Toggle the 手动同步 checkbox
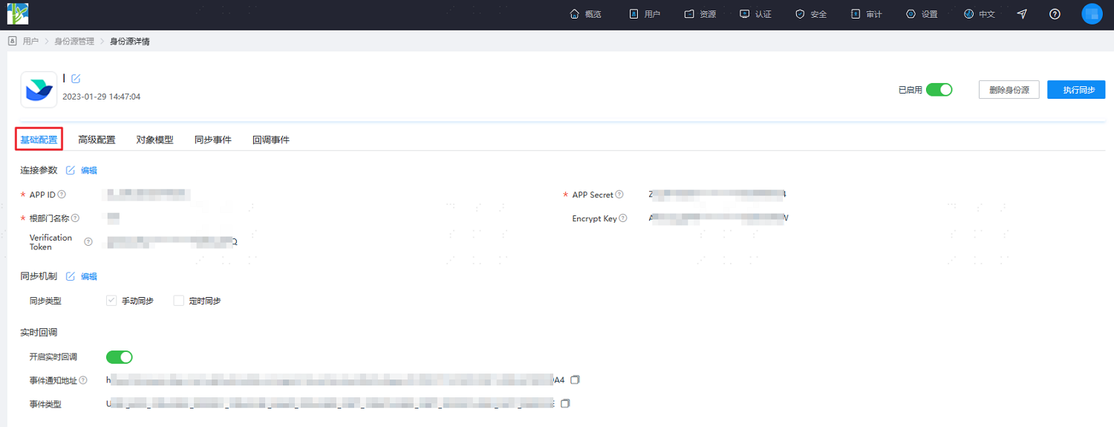Image resolution: width=1114 pixels, height=427 pixels. click(112, 301)
